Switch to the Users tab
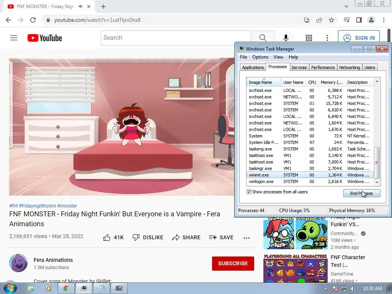392x294 pixels. pyautogui.click(x=369, y=67)
